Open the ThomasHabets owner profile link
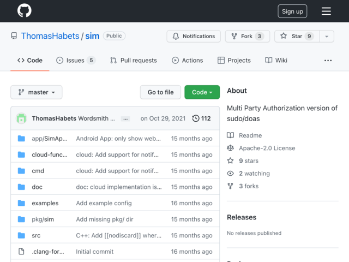Image resolution: width=349 pixels, height=262 pixels. pos(50,36)
